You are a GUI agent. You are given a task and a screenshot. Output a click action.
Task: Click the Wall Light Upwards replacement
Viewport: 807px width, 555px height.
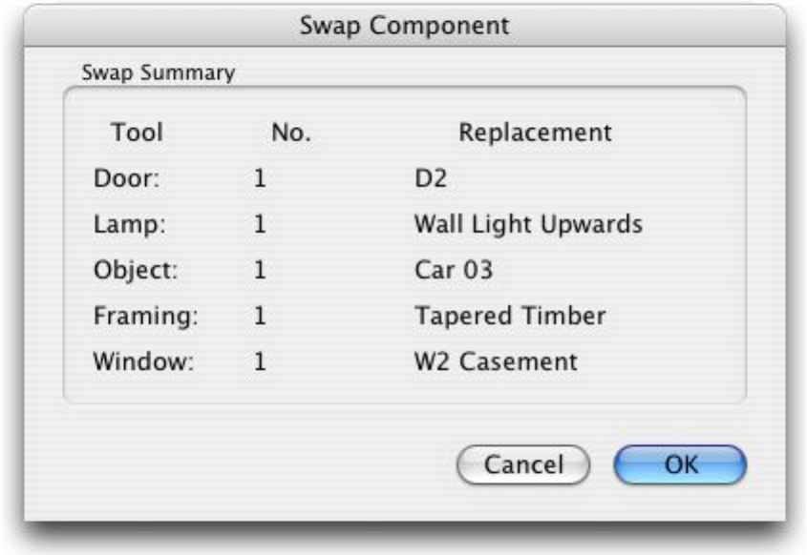click(x=527, y=225)
